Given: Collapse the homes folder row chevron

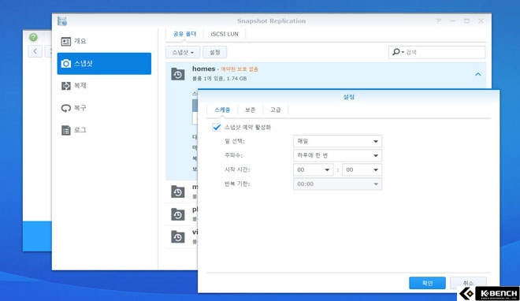Looking at the screenshot, I should [x=478, y=74].
